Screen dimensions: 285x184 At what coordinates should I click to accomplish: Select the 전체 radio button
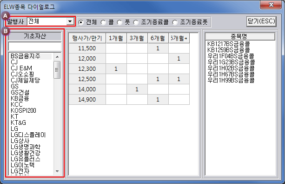pos(81,22)
